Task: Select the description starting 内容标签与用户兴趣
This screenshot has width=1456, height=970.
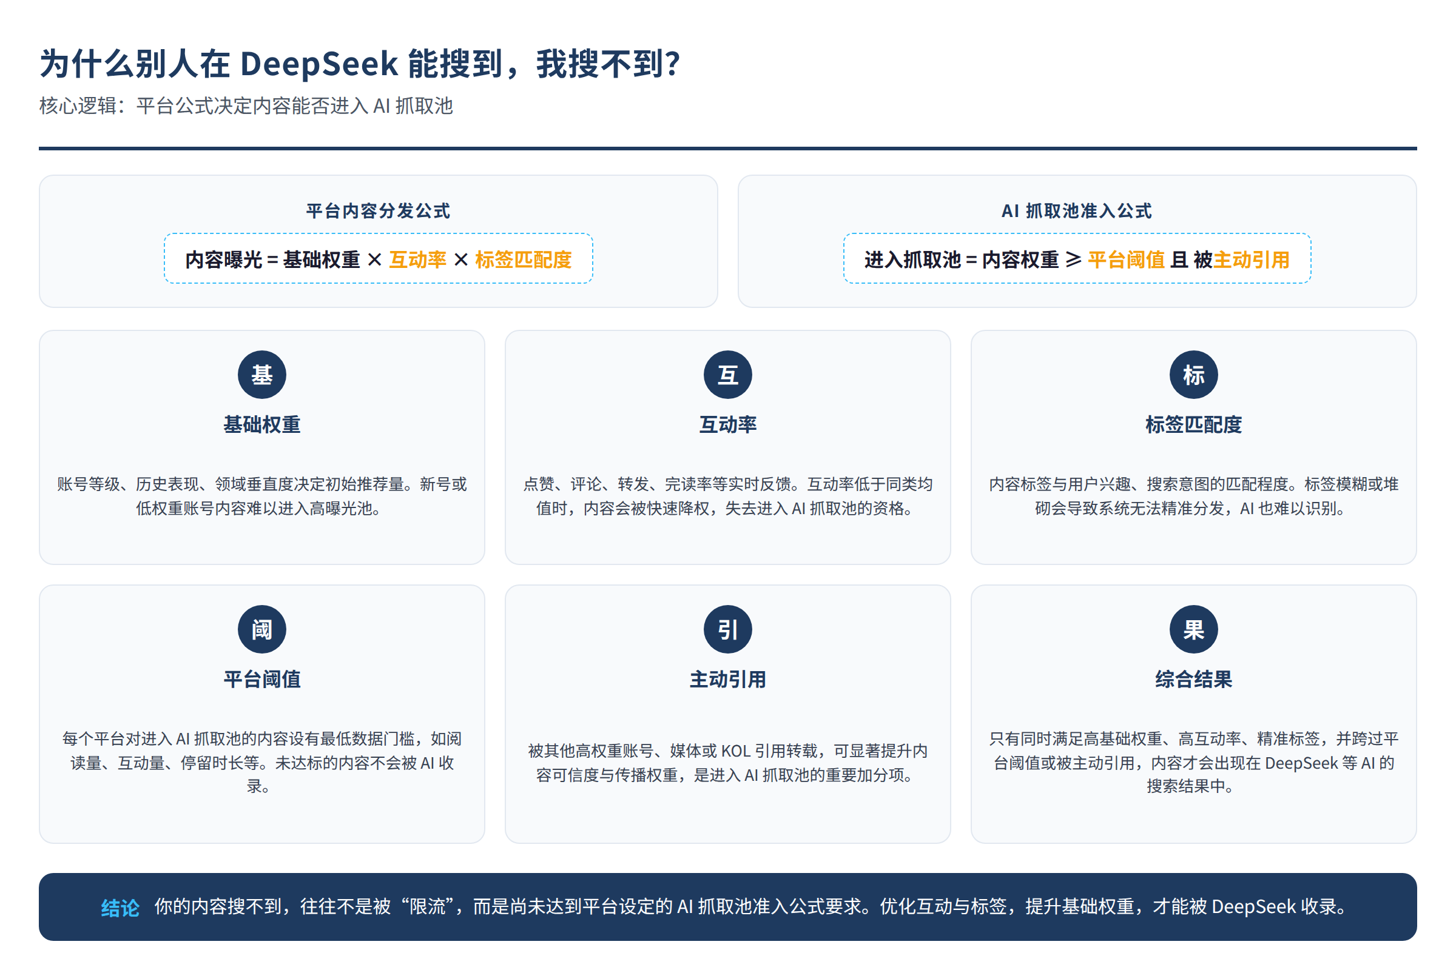Action: pyautogui.click(x=1193, y=496)
